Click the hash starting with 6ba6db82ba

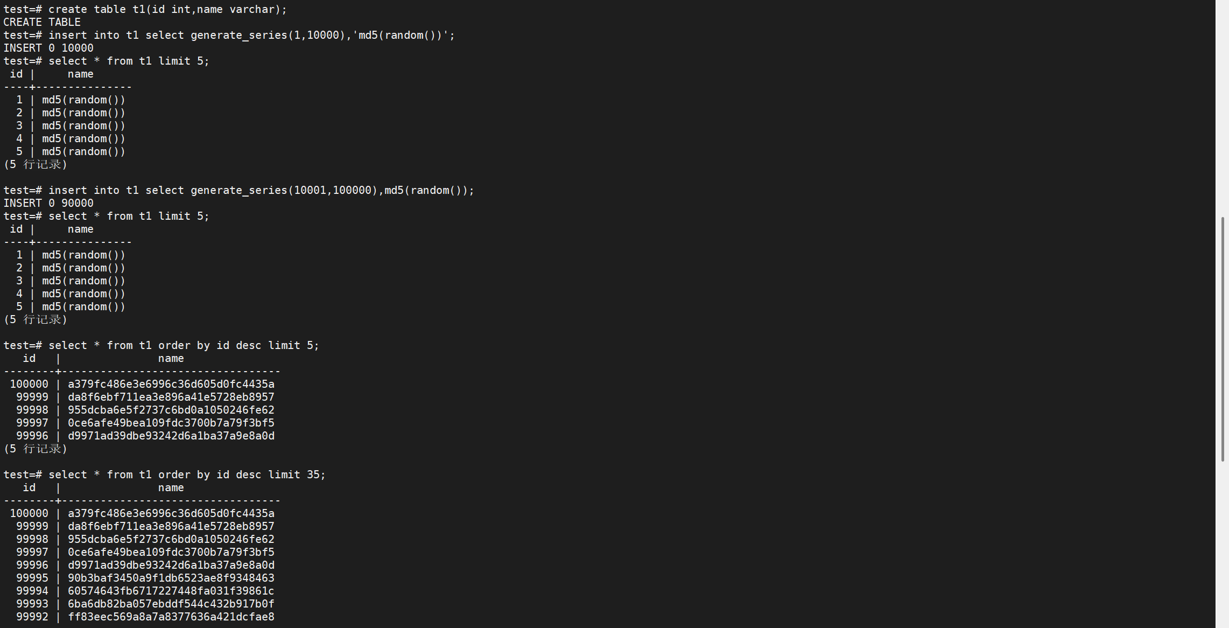171,604
